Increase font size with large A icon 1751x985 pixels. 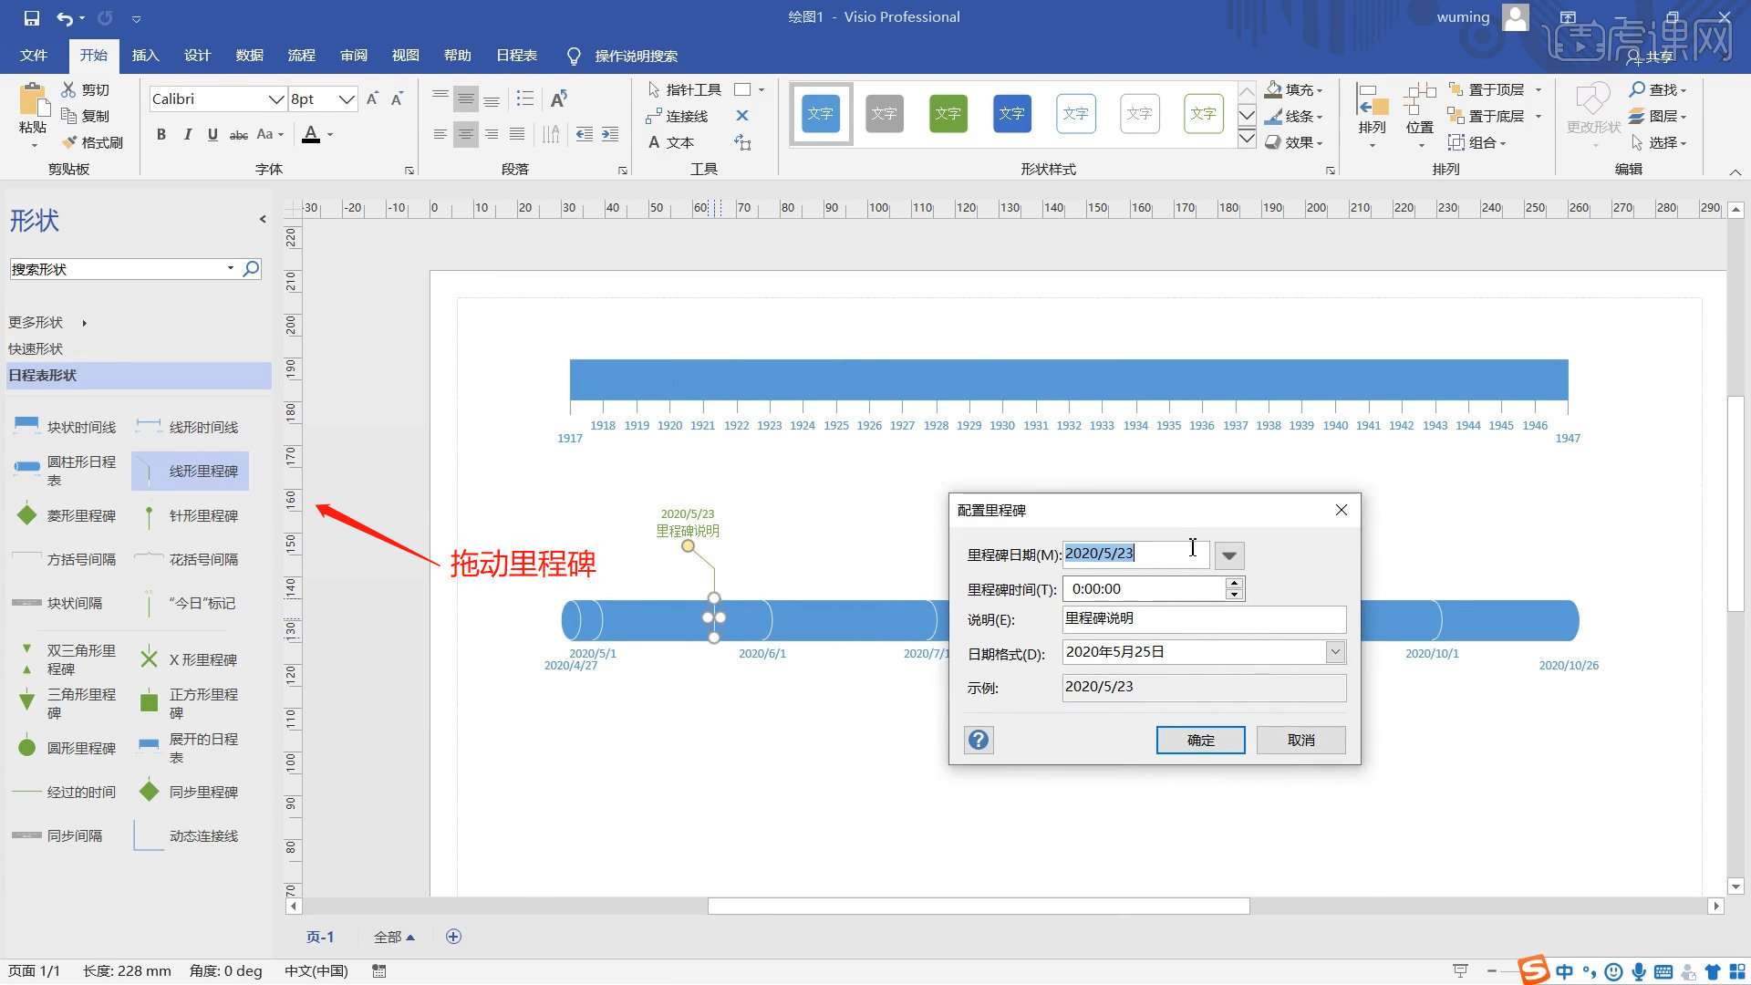pyautogui.click(x=372, y=98)
